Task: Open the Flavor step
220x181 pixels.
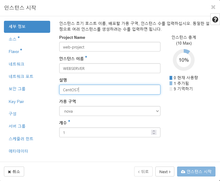Action: coord(14,51)
